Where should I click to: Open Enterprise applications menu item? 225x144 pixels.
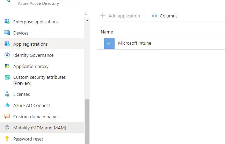point(42,22)
